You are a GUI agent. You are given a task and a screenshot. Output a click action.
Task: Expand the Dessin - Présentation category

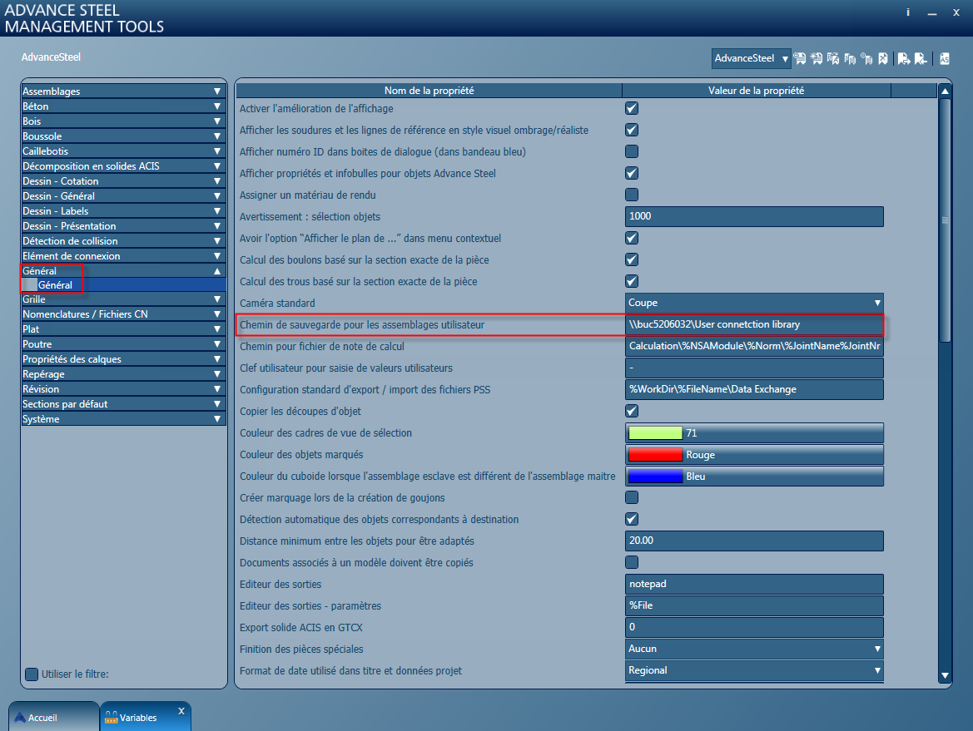tap(123, 225)
